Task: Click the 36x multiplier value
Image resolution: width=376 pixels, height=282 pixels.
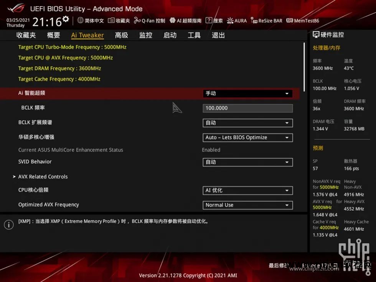Action: click(316, 109)
